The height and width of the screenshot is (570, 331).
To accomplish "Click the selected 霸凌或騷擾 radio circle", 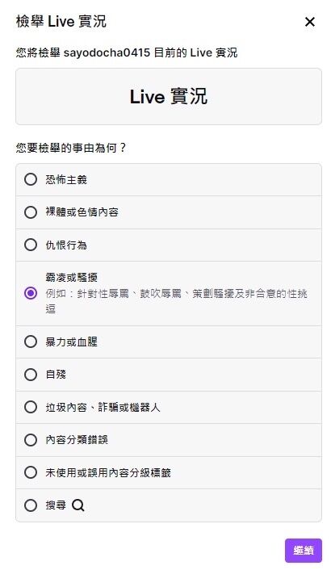I will tap(31, 293).
